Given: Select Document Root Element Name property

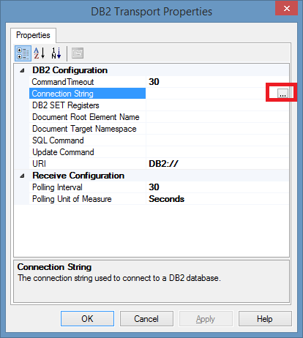Looking at the screenshot, I should (x=87, y=117).
